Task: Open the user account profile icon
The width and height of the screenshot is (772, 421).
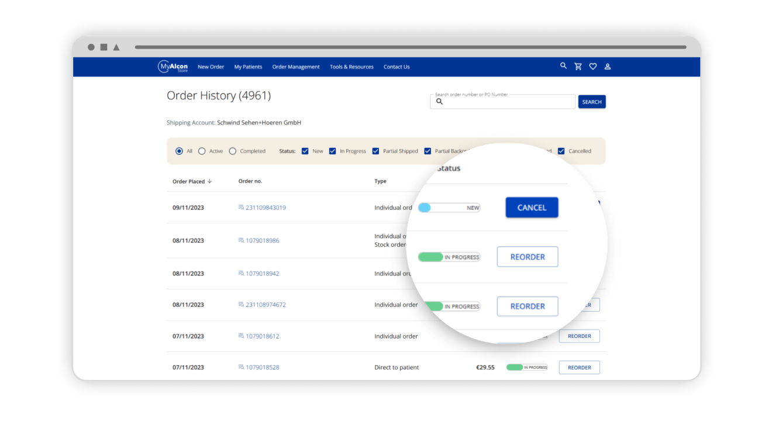Action: pyautogui.click(x=607, y=67)
